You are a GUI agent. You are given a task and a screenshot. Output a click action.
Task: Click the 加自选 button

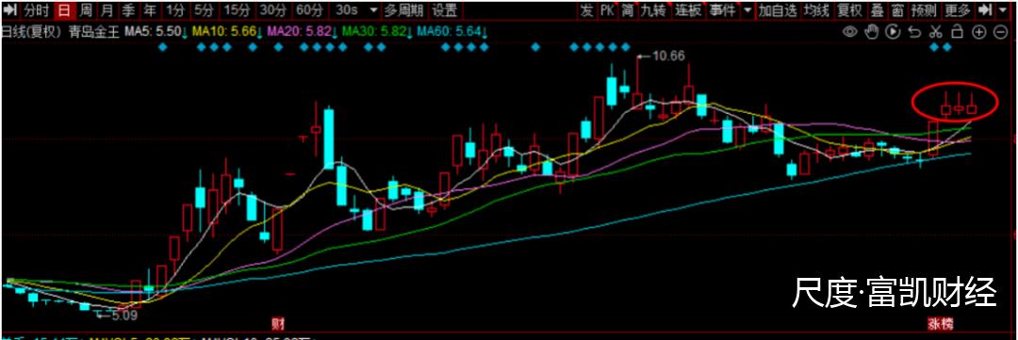(777, 10)
